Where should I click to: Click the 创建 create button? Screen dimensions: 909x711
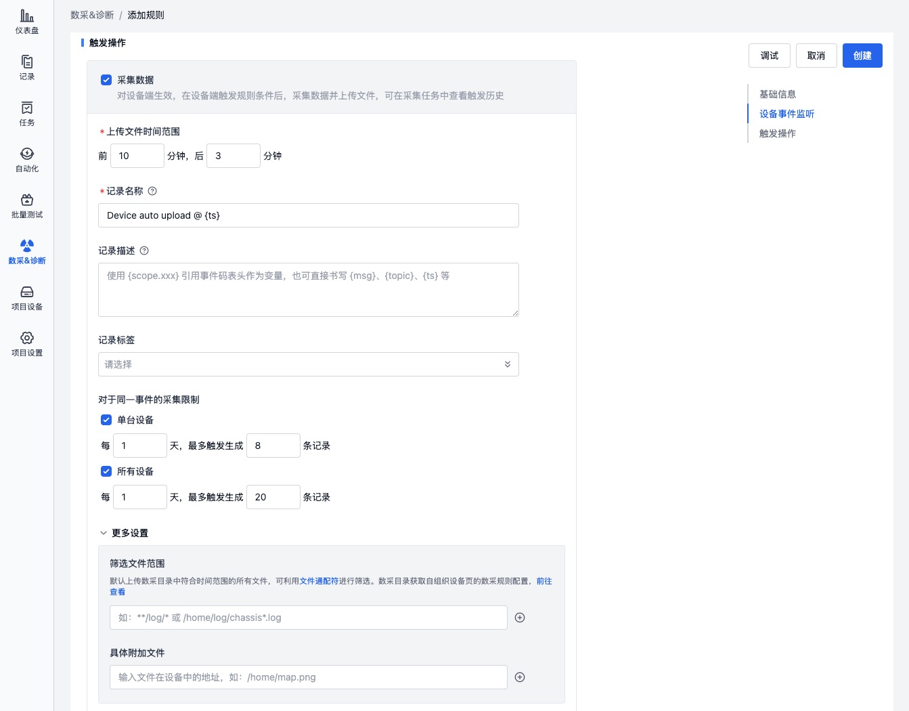tap(862, 56)
